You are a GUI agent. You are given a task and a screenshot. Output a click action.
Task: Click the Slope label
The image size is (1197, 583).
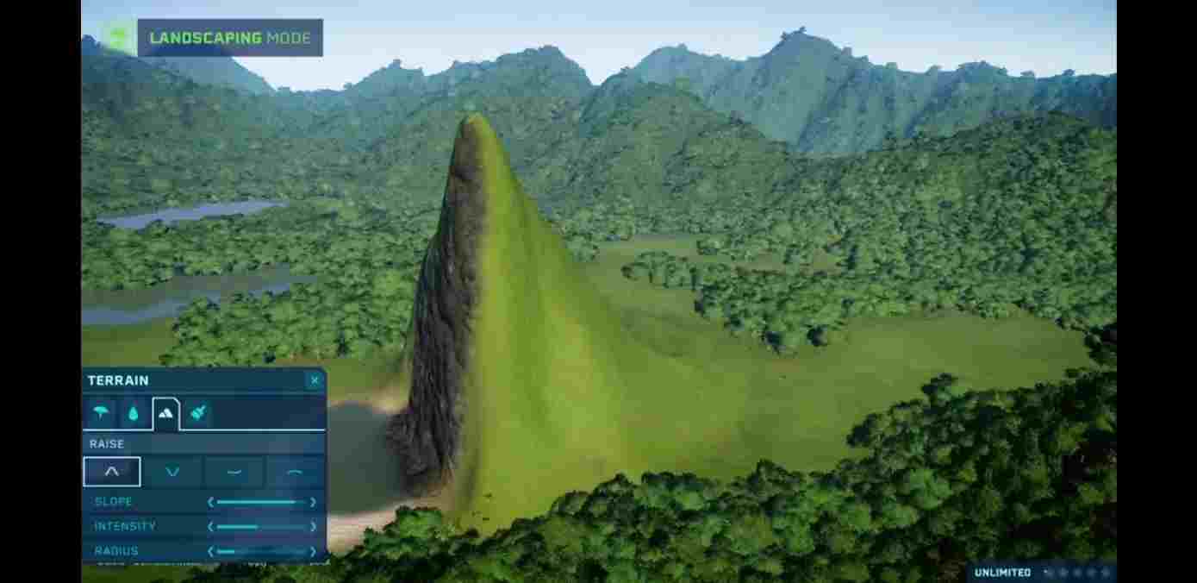pos(114,502)
